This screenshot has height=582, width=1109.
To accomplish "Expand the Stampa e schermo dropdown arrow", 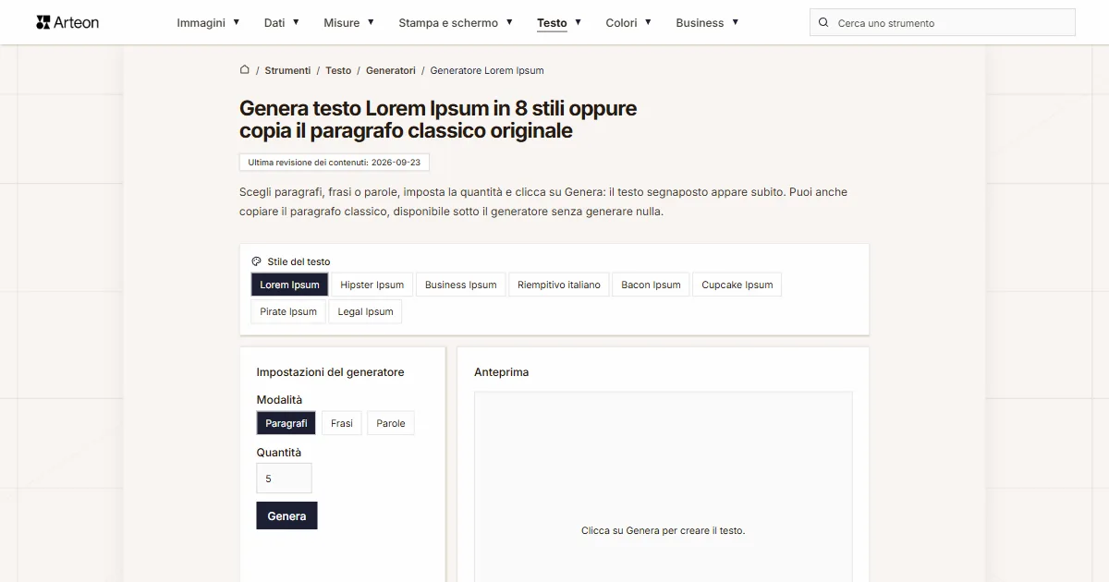I will pos(509,22).
